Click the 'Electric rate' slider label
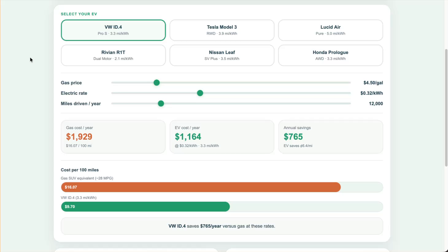Viewport: 448px width, 252px height. coord(74,93)
